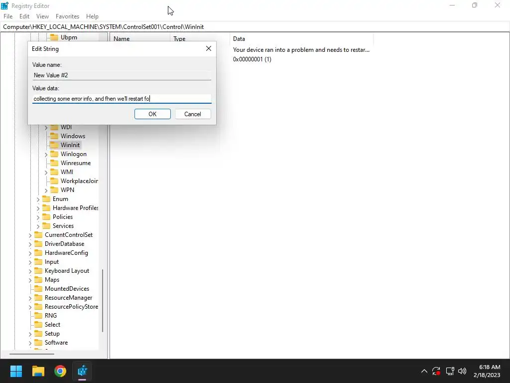Click the registry path address bar
The image size is (510, 383).
tap(255, 27)
